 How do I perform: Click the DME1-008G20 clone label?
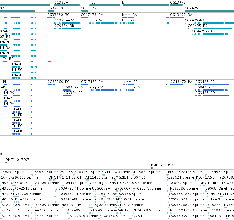pos(163,165)
